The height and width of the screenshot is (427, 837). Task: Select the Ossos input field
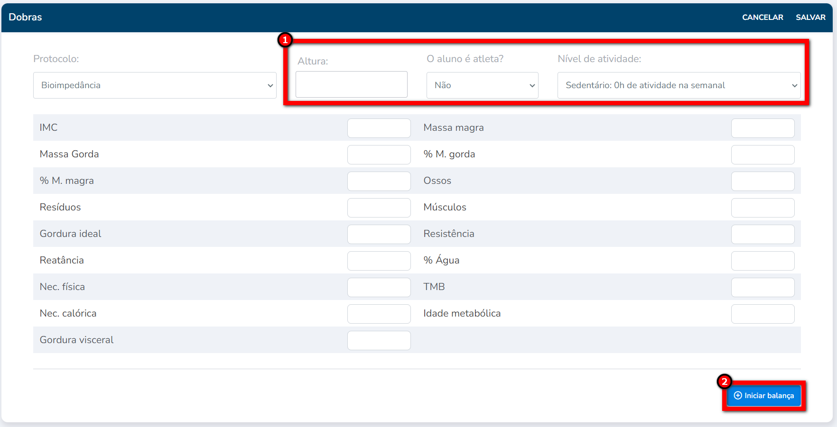click(x=763, y=181)
